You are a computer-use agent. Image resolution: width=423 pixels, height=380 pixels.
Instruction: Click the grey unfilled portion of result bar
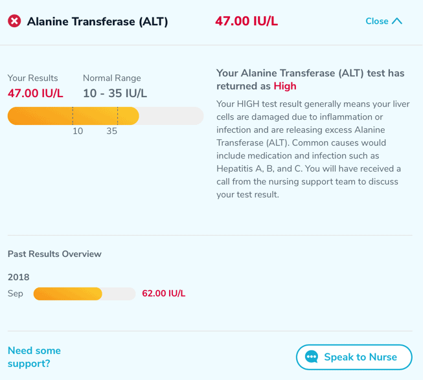click(171, 116)
